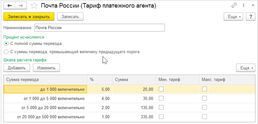This screenshot has width=258, height=124.
Task: Toggle Макс. тариф checkbox in от 5 000 до 20 000 row
Action: click(x=204, y=108)
